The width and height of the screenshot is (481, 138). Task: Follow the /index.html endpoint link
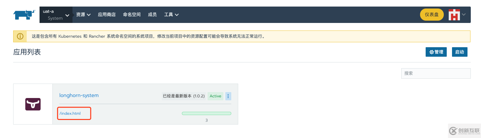[70, 113]
